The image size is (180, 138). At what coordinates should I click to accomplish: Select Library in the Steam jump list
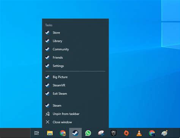point(75,41)
